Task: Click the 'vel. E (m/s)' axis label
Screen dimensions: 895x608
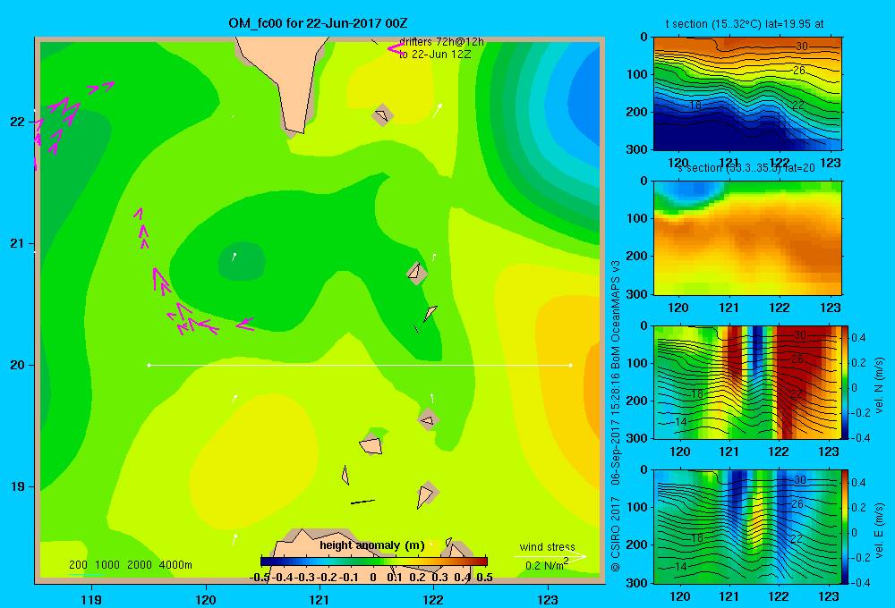Action: pos(879,529)
